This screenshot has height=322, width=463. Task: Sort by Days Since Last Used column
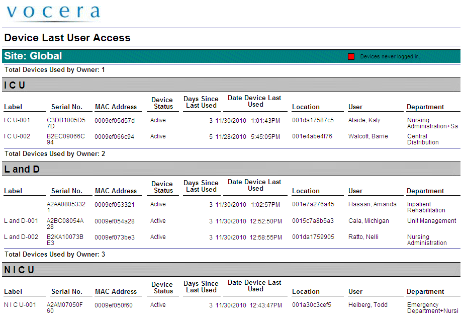(201, 102)
